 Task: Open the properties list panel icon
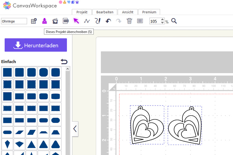click(140, 21)
